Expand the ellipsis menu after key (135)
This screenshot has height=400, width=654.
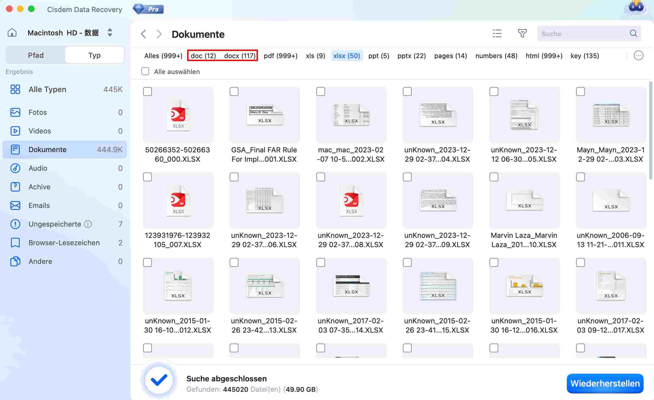tap(639, 55)
